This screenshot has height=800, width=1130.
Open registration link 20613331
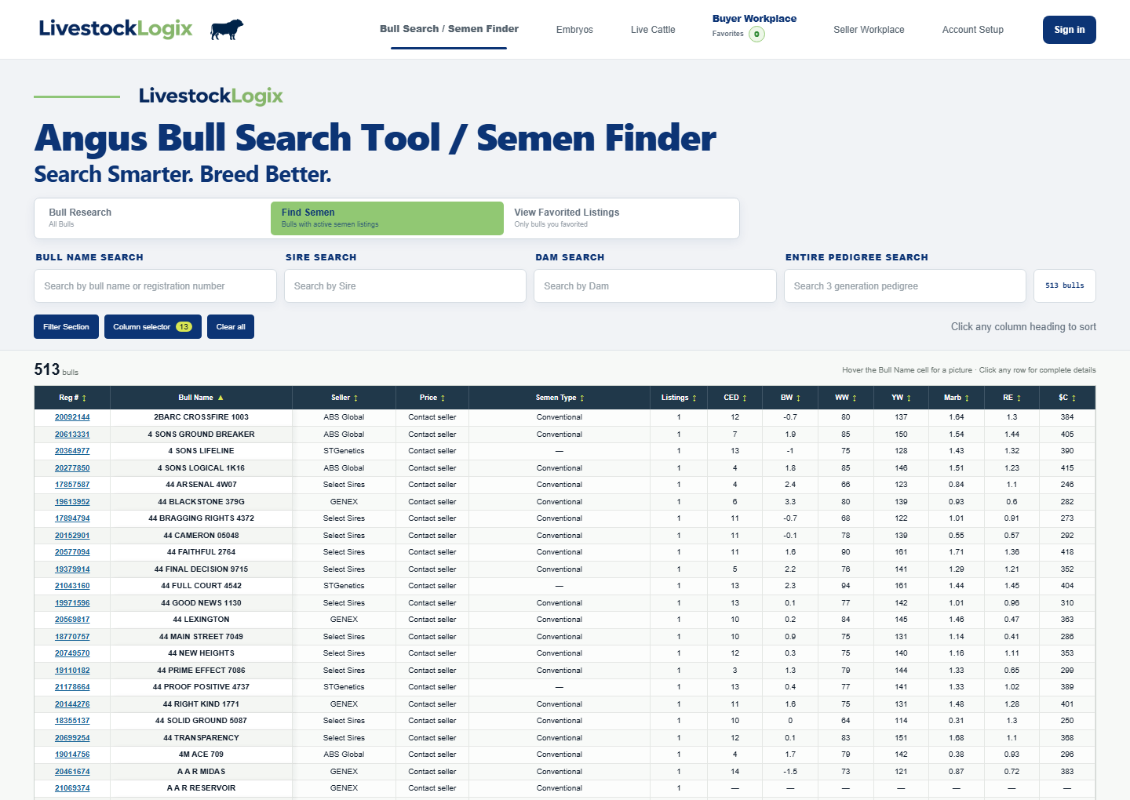point(72,435)
